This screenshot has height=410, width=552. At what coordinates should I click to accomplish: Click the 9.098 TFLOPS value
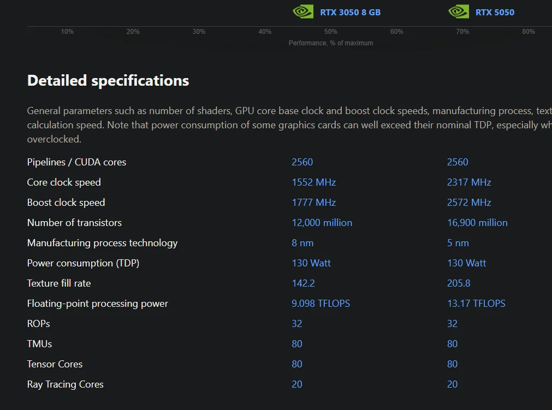click(321, 304)
